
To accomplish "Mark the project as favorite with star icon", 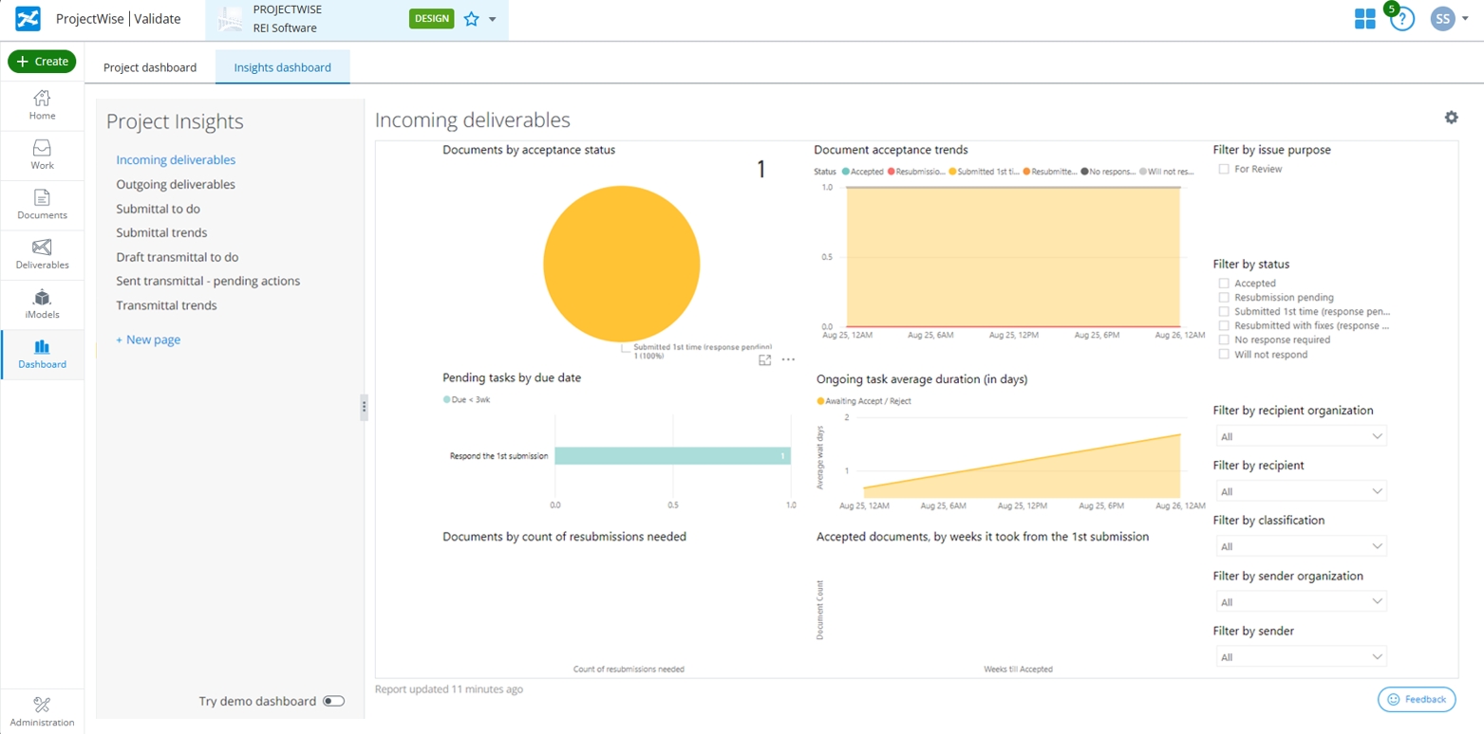I will point(471,19).
